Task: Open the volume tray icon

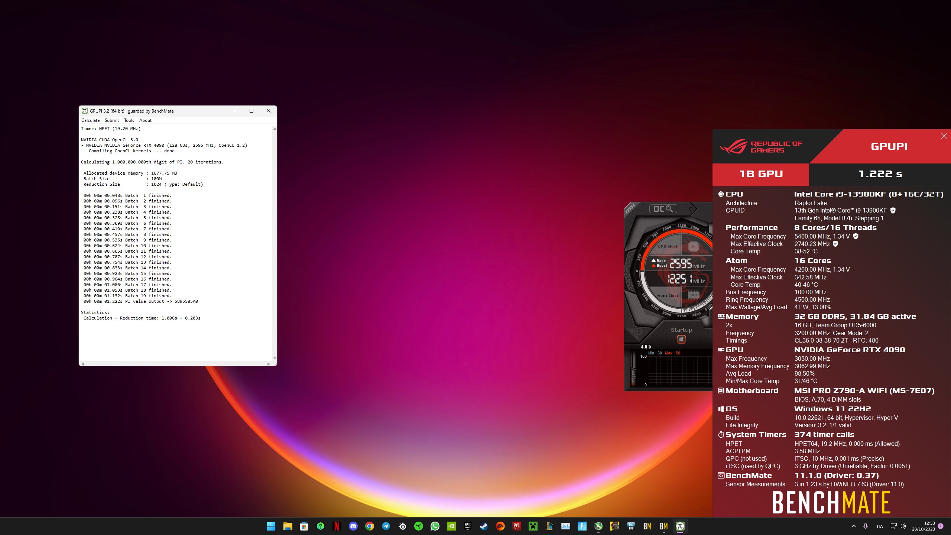Action: click(903, 526)
